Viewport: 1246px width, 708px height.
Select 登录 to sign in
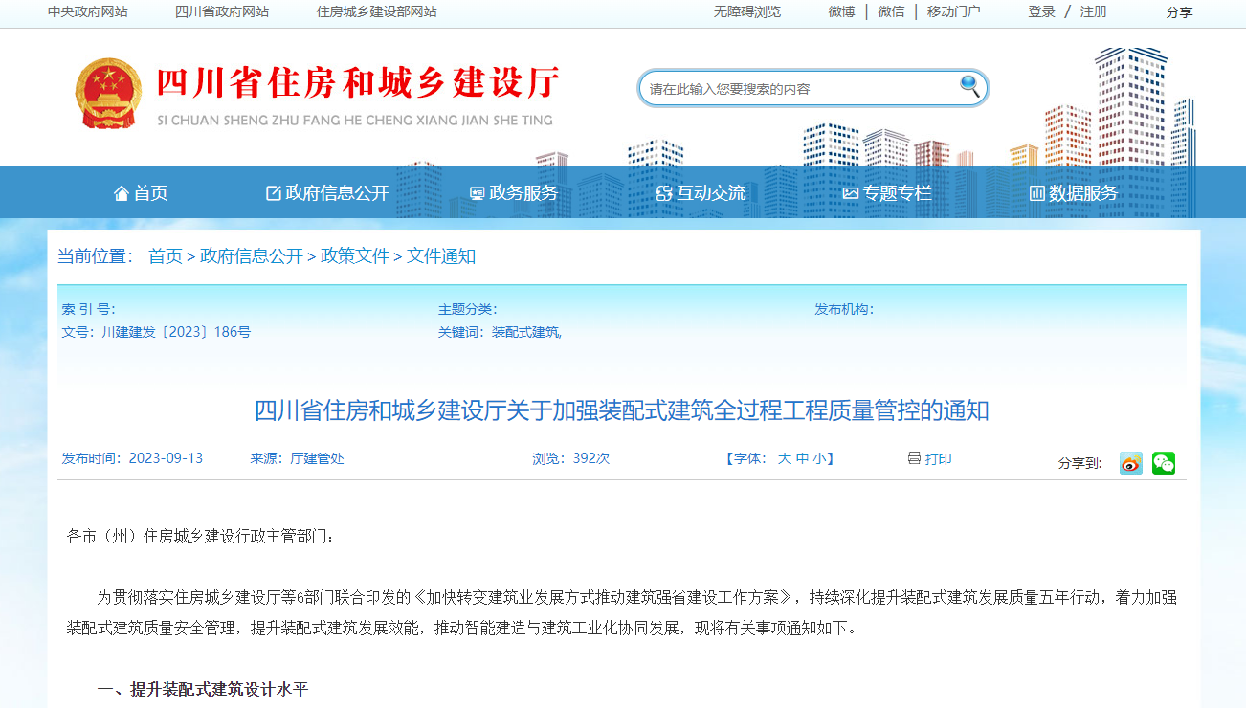click(1041, 12)
